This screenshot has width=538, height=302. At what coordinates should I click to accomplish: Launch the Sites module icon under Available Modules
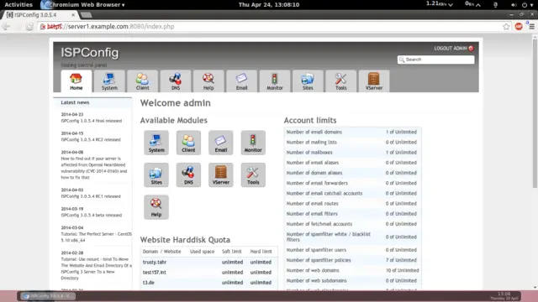(x=156, y=174)
